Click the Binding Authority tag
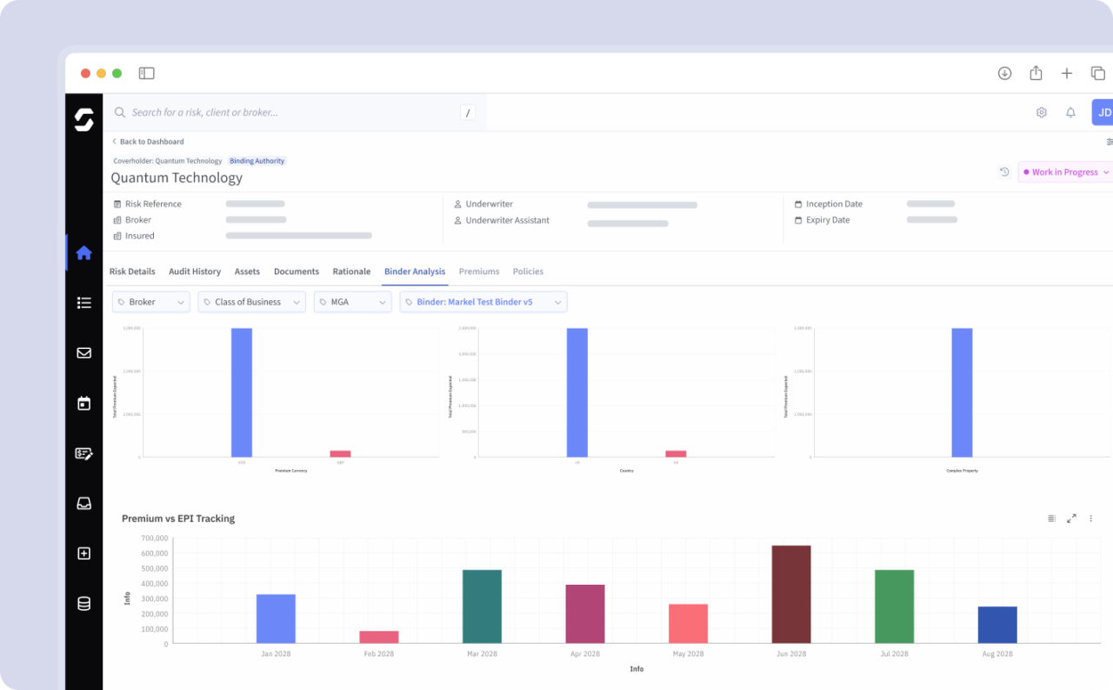 [257, 161]
